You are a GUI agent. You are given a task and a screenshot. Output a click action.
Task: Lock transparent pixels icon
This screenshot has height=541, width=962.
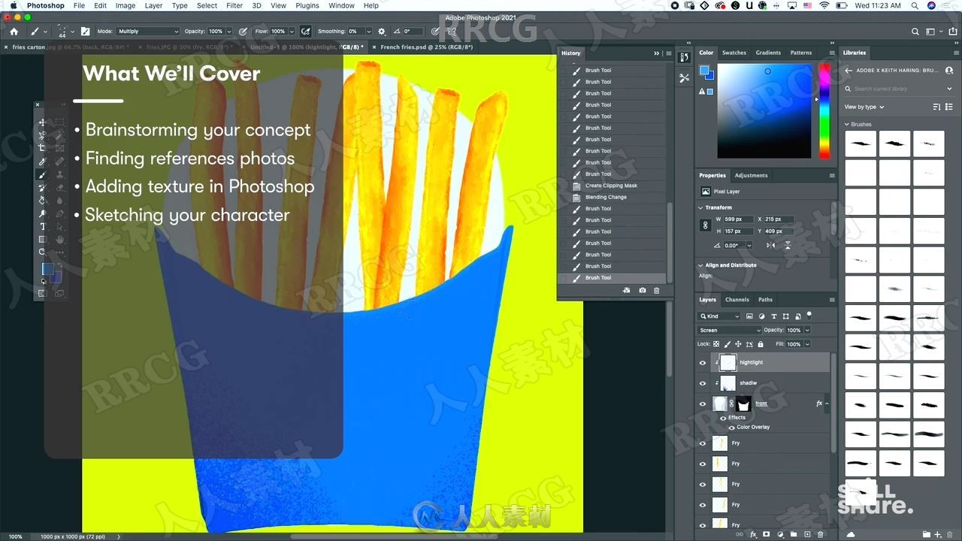tap(716, 344)
